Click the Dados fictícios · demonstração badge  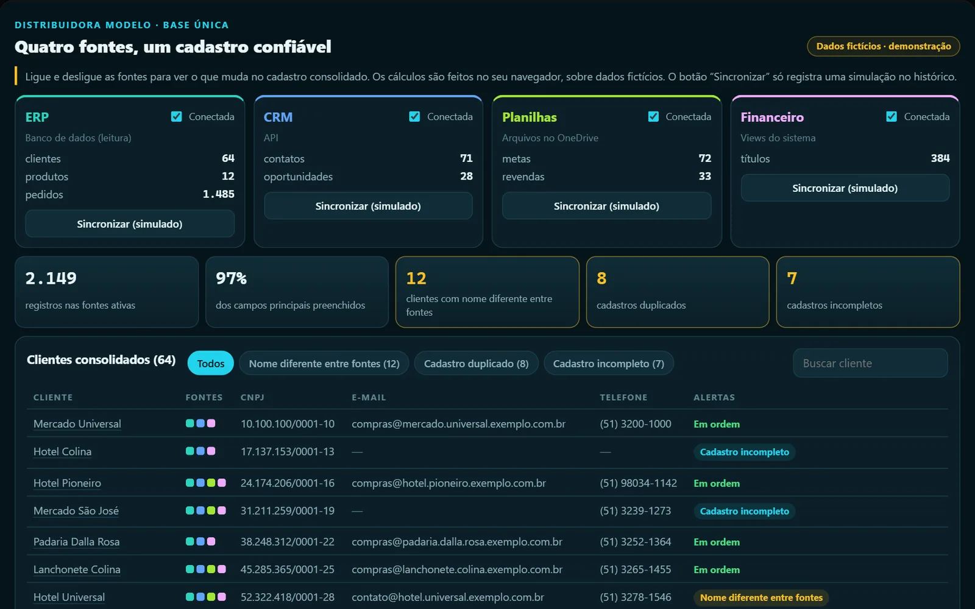click(x=884, y=46)
